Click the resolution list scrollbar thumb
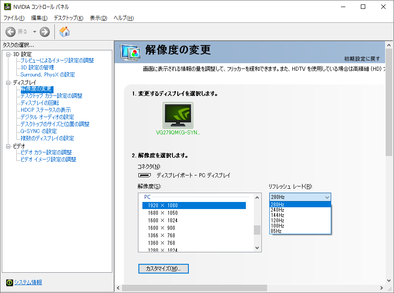The height and width of the screenshot is (293, 394). [x=257, y=230]
